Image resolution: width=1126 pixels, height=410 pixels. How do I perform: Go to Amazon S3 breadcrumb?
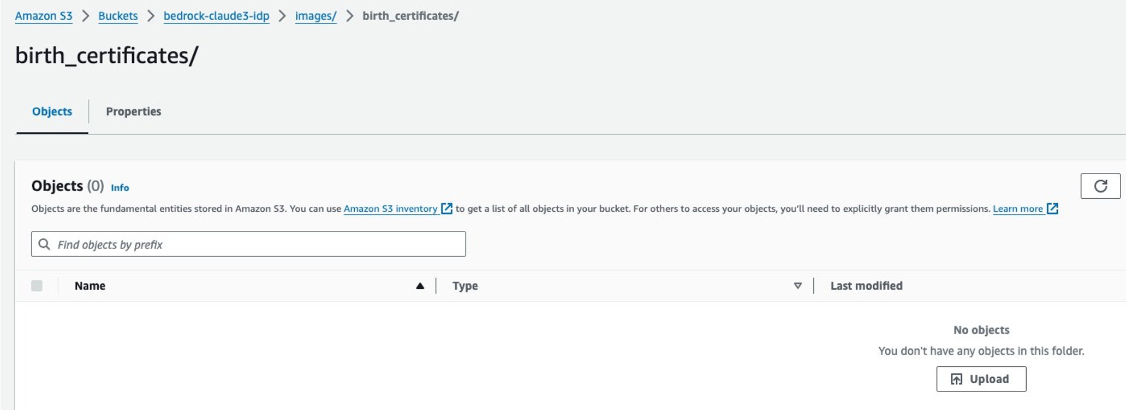[x=44, y=16]
